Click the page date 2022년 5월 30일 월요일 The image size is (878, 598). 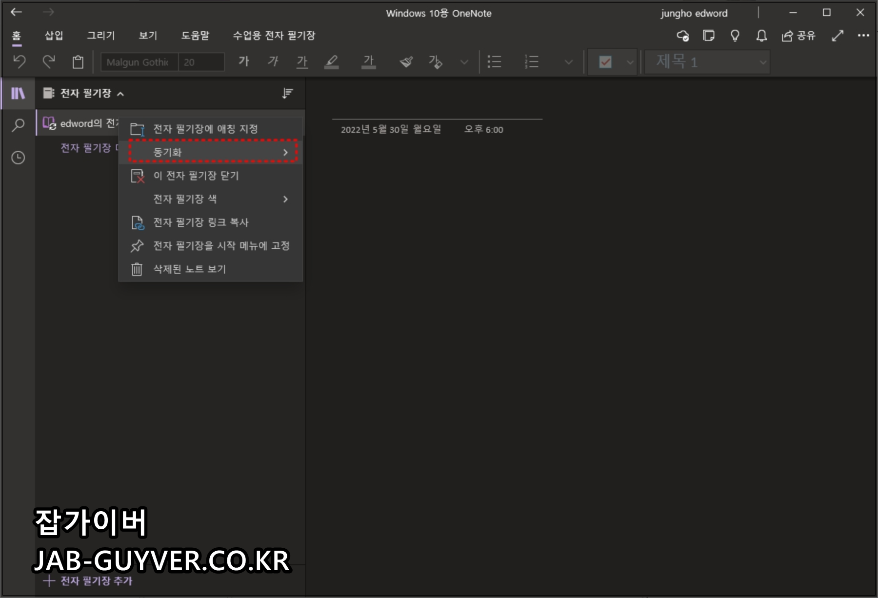click(x=391, y=129)
